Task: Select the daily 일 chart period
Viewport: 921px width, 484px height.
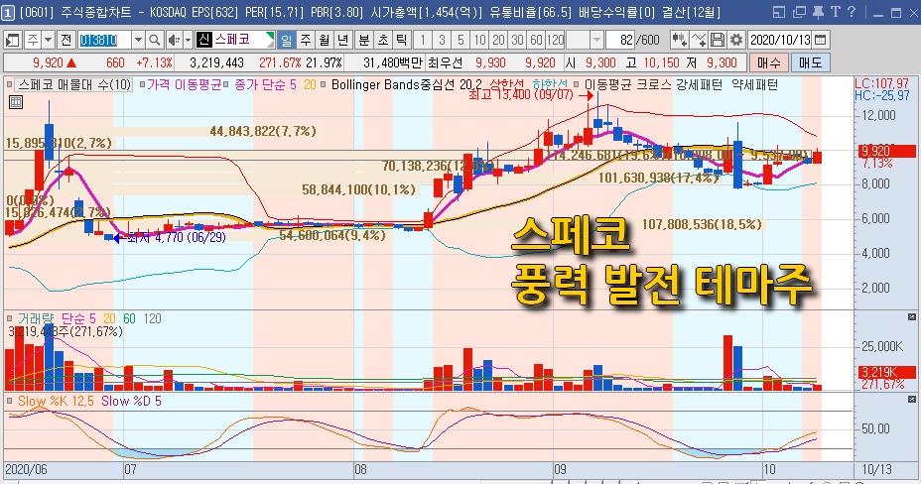Action: pos(286,40)
